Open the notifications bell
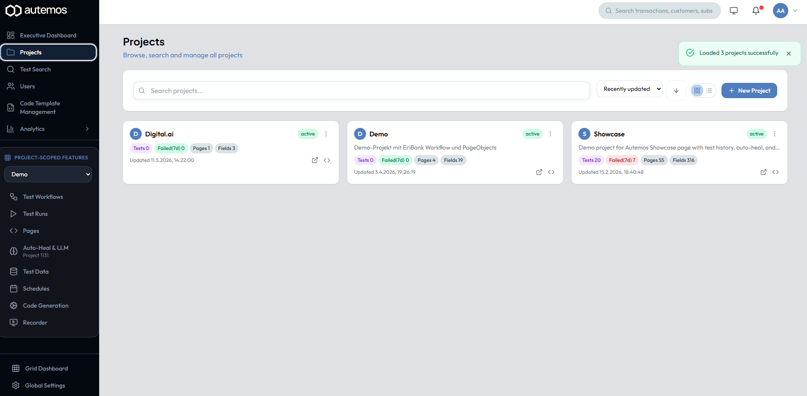807x396 pixels. click(x=756, y=11)
